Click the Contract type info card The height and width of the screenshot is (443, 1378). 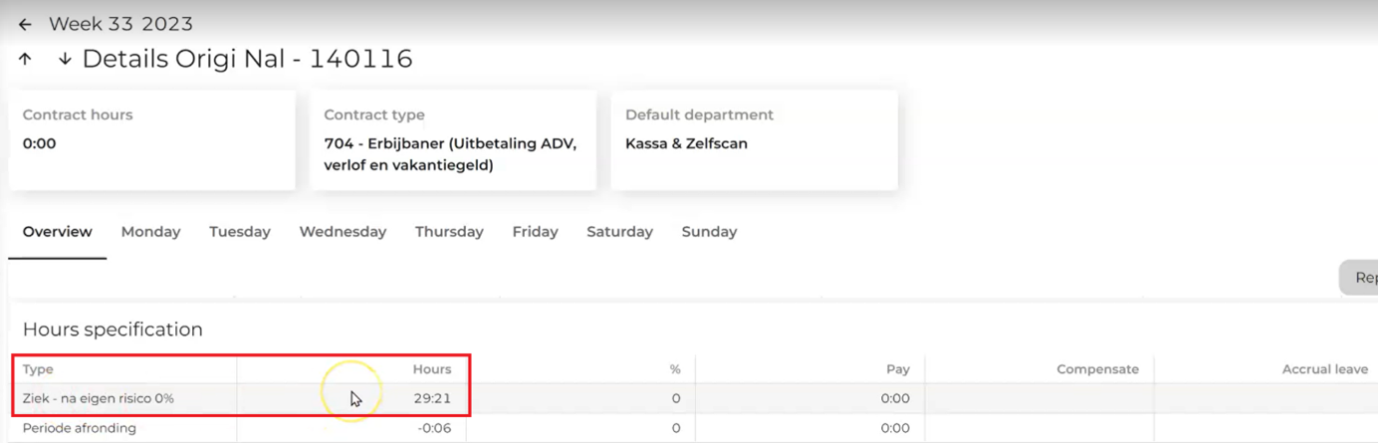pos(453,140)
